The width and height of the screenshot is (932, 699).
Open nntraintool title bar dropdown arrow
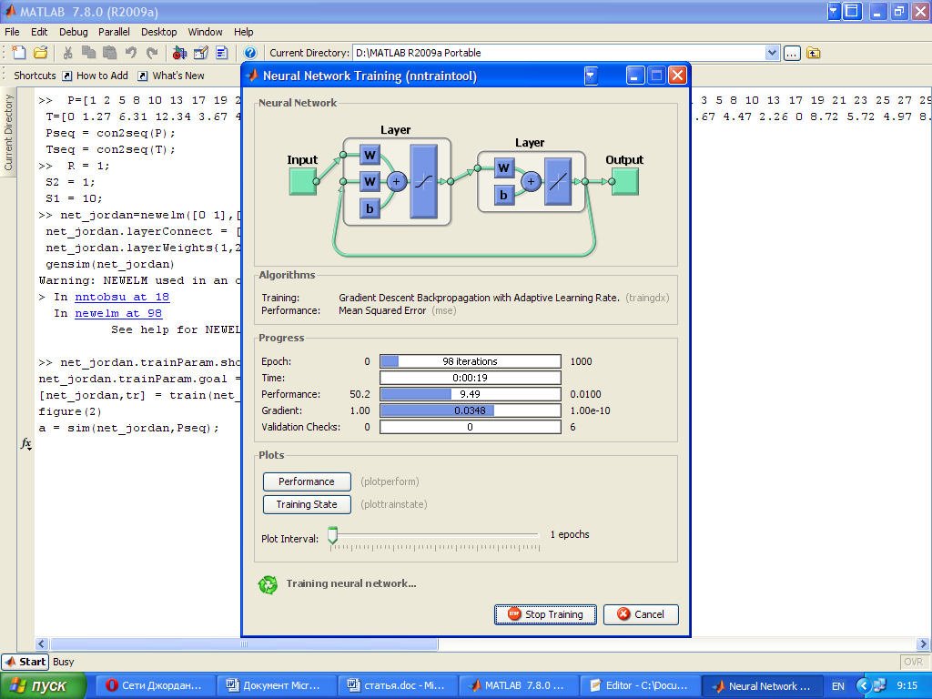[591, 76]
